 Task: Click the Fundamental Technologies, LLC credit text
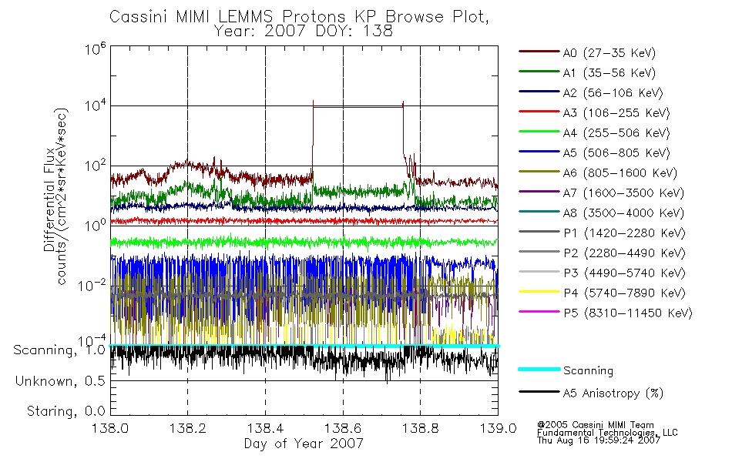click(607, 433)
